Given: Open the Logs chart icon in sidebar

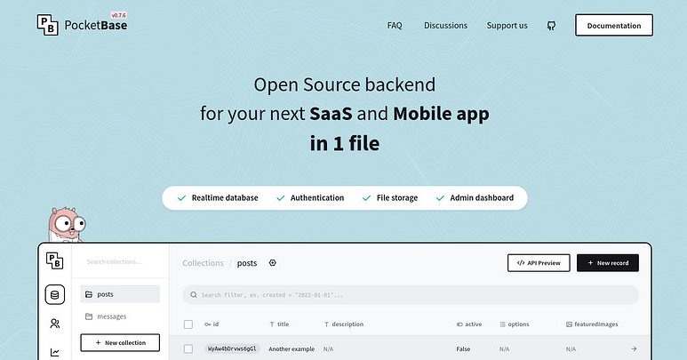Looking at the screenshot, I should coord(55,352).
